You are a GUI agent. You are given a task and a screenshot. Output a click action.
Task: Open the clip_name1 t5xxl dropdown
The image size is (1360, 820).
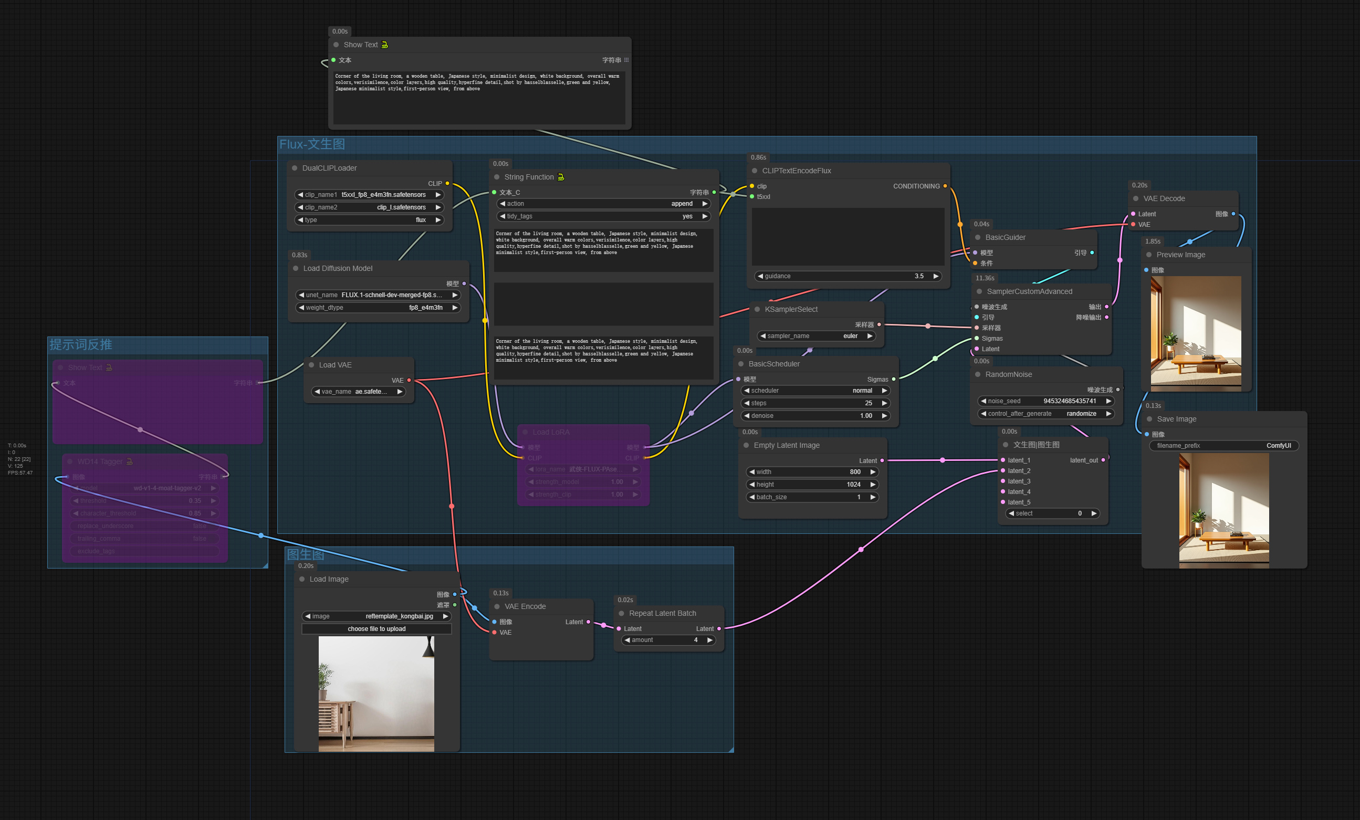[369, 195]
